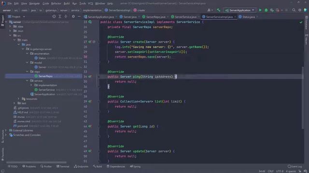The height and width of the screenshot is (173, 309).
Task: Click the gutter override marker on line 39
Action: coord(90,101)
